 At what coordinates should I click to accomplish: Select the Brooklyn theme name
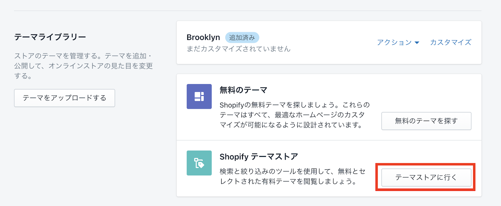[x=203, y=38]
